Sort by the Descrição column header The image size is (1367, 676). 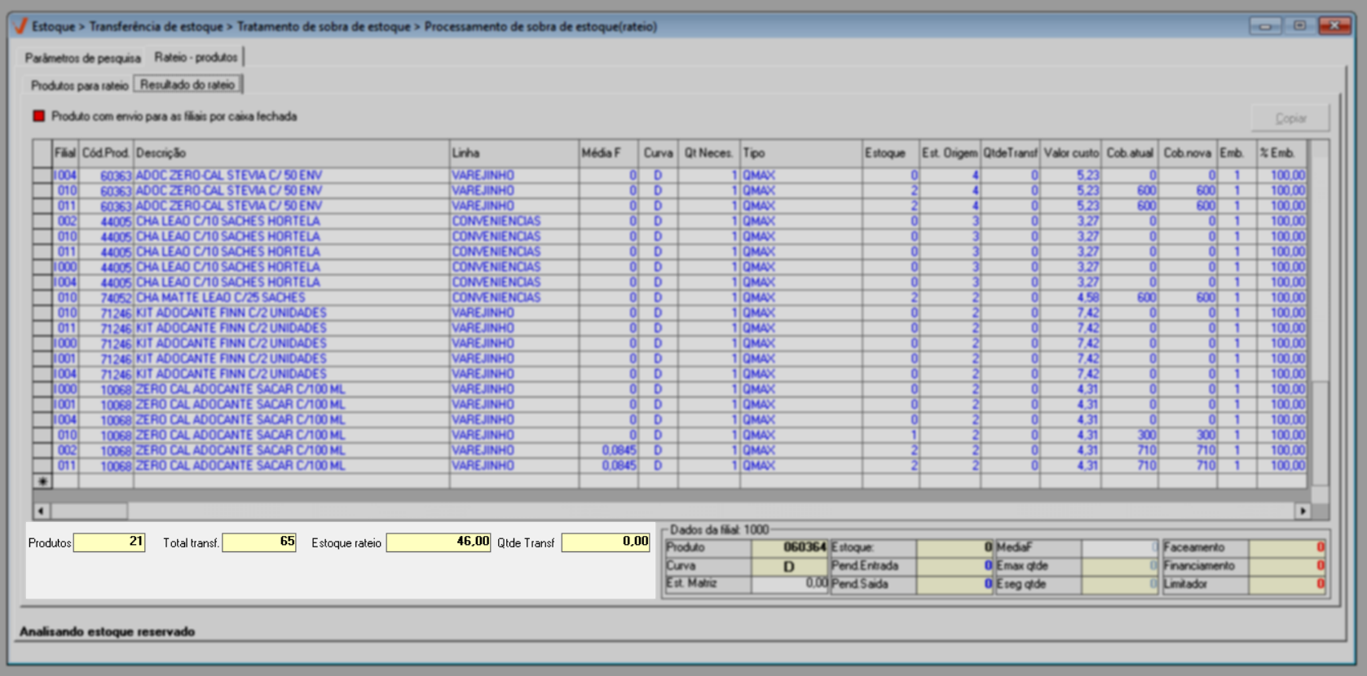pos(291,153)
